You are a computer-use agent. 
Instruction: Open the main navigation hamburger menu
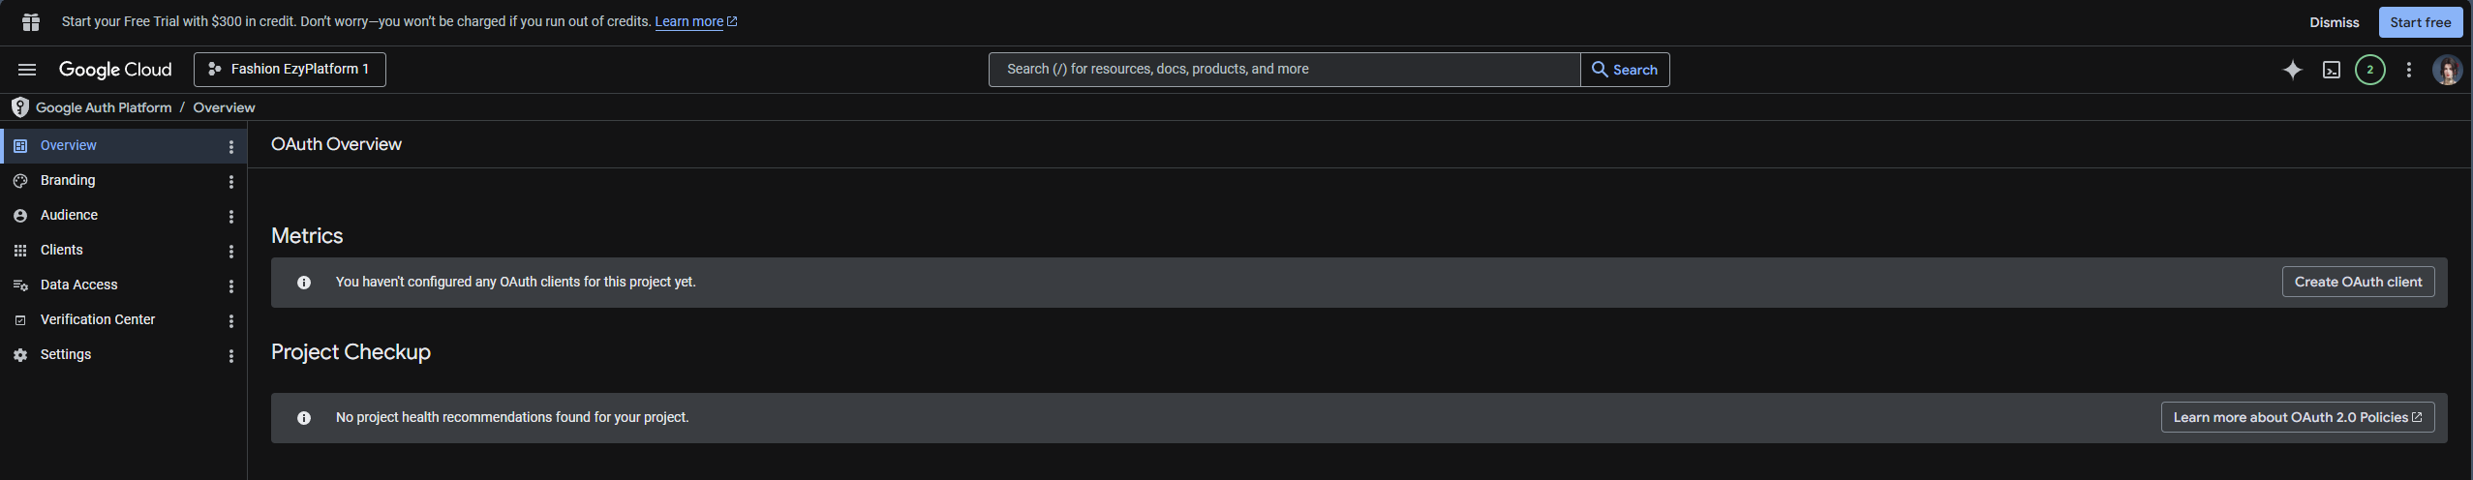tap(27, 70)
